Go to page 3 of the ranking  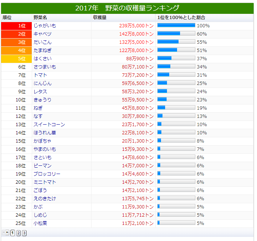point(24,233)
